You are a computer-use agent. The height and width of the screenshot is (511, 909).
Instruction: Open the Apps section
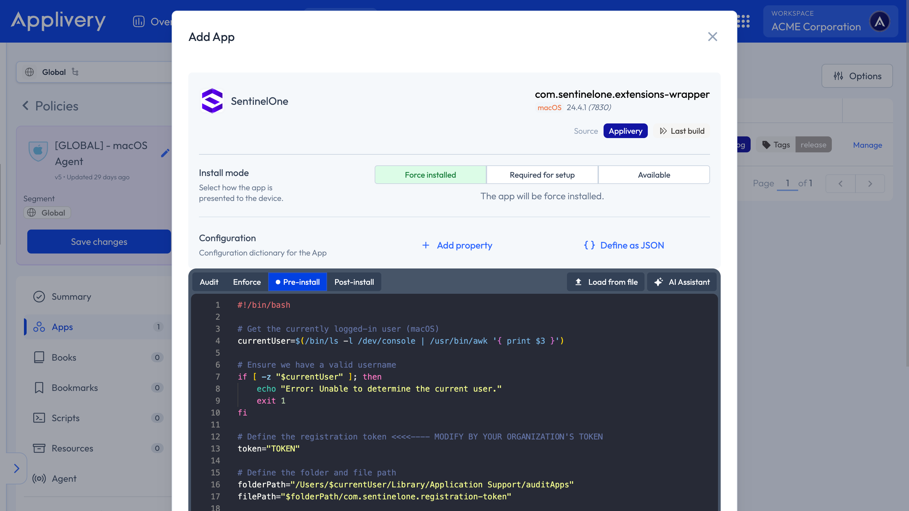(98, 327)
